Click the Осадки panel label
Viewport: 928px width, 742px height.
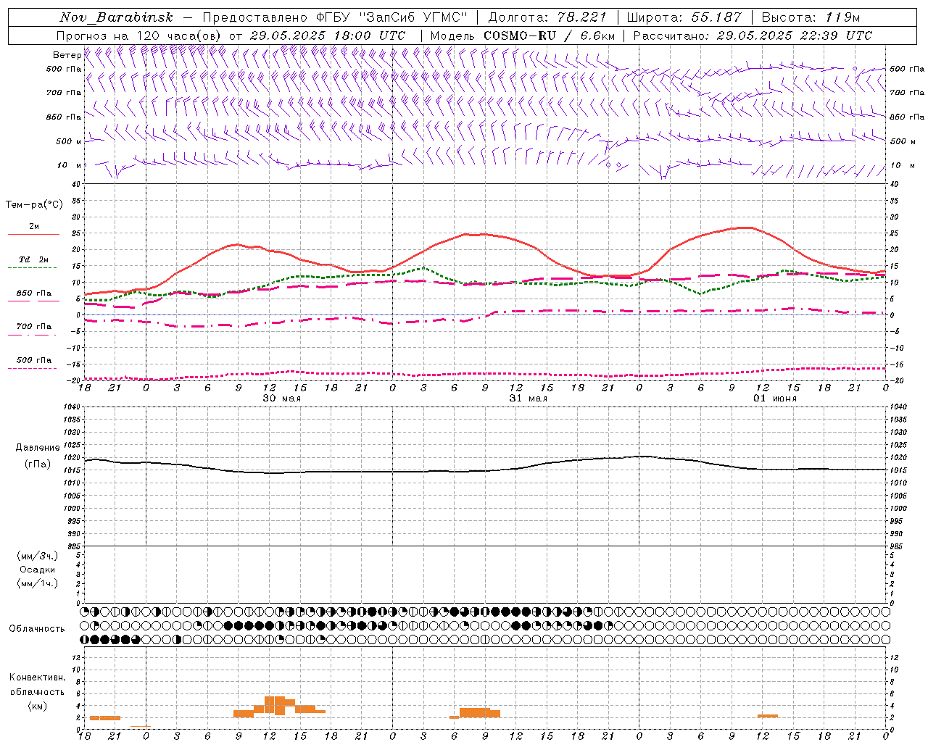[38, 570]
